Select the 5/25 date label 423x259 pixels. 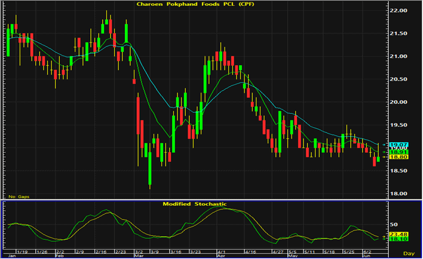(349, 252)
